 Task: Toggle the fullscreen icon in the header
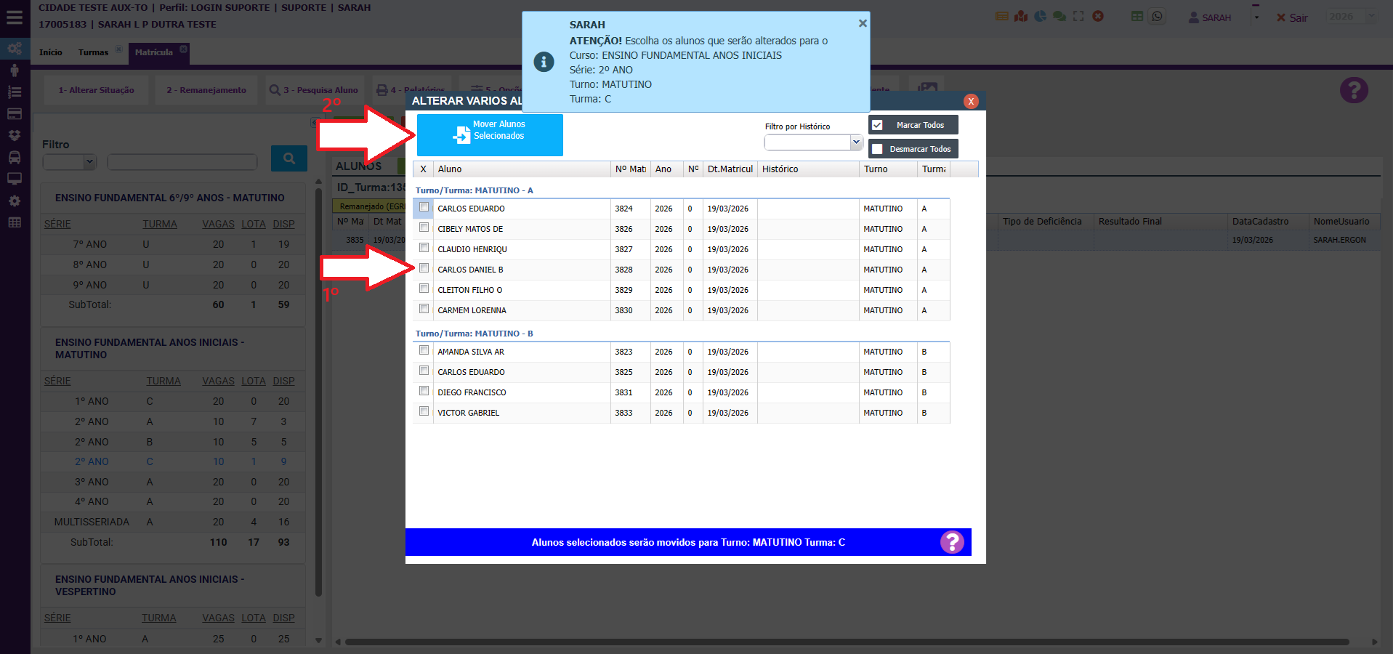coord(1078,16)
